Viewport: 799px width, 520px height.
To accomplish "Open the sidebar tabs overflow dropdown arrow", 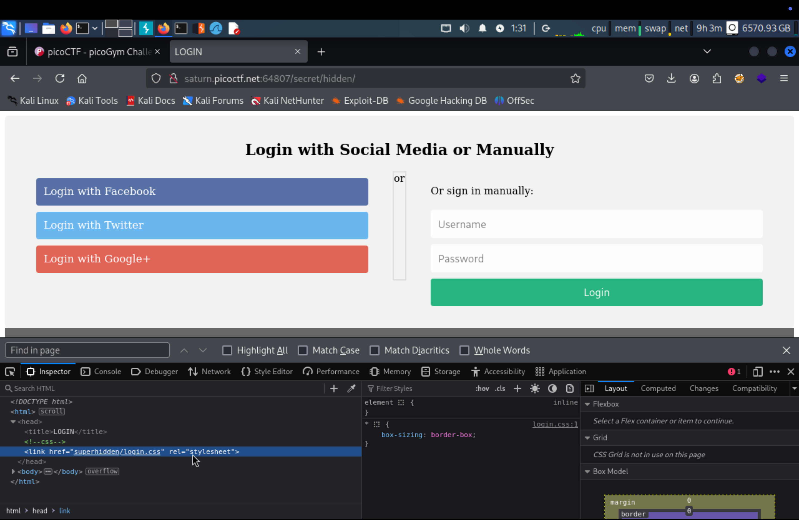I will pos(794,388).
